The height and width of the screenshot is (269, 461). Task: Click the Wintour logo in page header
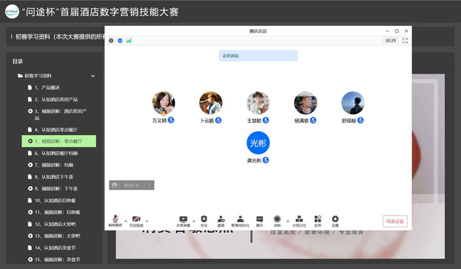click(12, 12)
